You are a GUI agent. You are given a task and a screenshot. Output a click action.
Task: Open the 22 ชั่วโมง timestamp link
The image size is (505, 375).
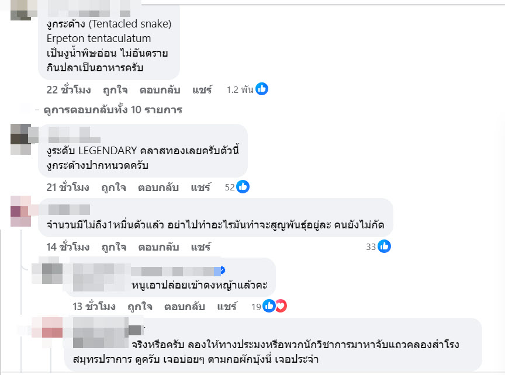pyautogui.click(x=68, y=90)
